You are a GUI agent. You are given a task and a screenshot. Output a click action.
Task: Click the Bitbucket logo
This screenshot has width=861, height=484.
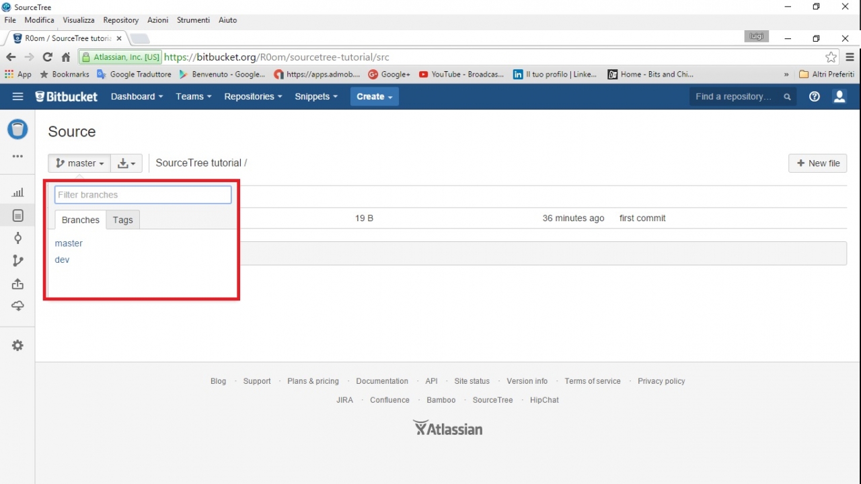(67, 97)
